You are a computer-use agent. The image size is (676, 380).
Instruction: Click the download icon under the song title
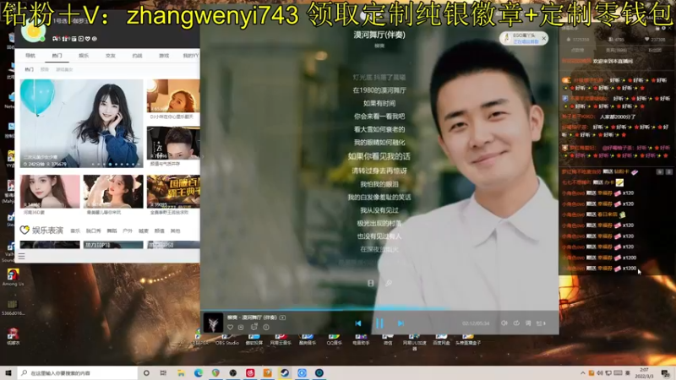(241, 328)
